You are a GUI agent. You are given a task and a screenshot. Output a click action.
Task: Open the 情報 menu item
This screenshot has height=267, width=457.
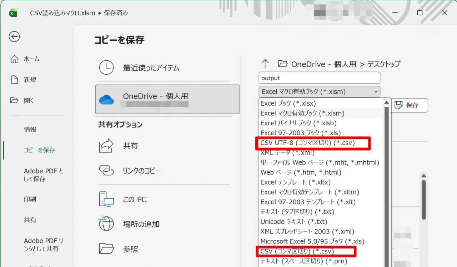coord(30,130)
